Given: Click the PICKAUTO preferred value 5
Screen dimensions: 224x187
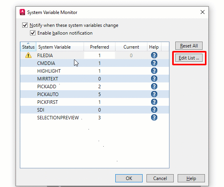Looking at the screenshot, I should (99, 94).
